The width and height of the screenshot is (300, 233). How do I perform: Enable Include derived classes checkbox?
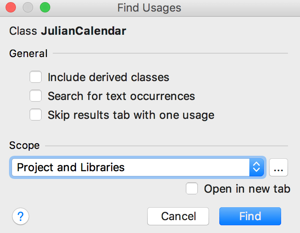(x=36, y=77)
